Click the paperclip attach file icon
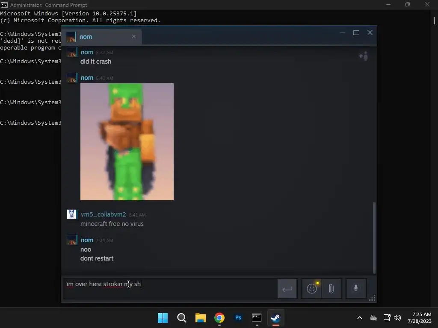The image size is (438, 328). (x=331, y=289)
